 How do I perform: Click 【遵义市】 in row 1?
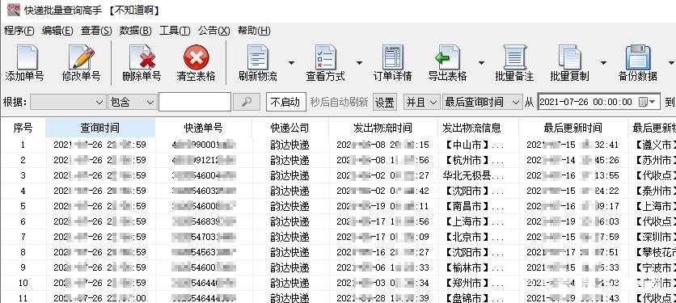pos(654,145)
